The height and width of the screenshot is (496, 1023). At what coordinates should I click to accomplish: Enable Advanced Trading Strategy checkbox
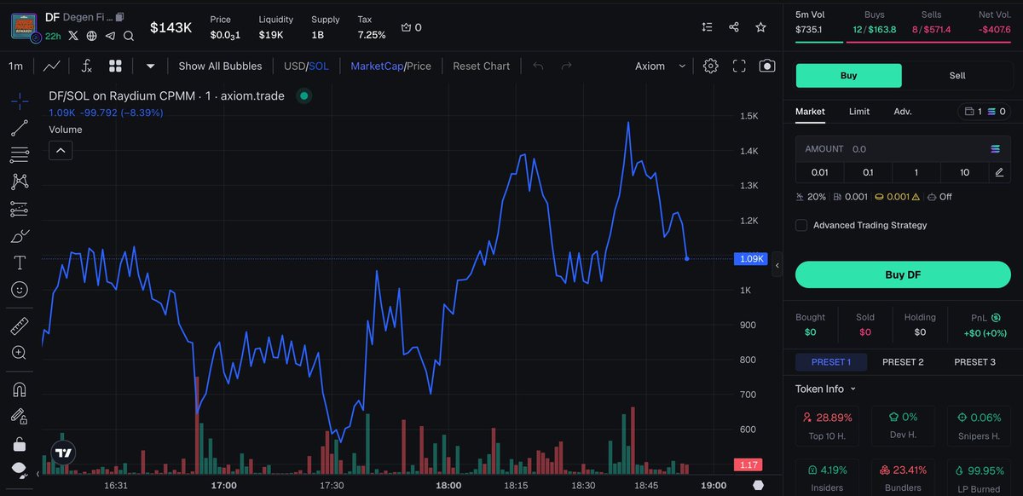[801, 225]
